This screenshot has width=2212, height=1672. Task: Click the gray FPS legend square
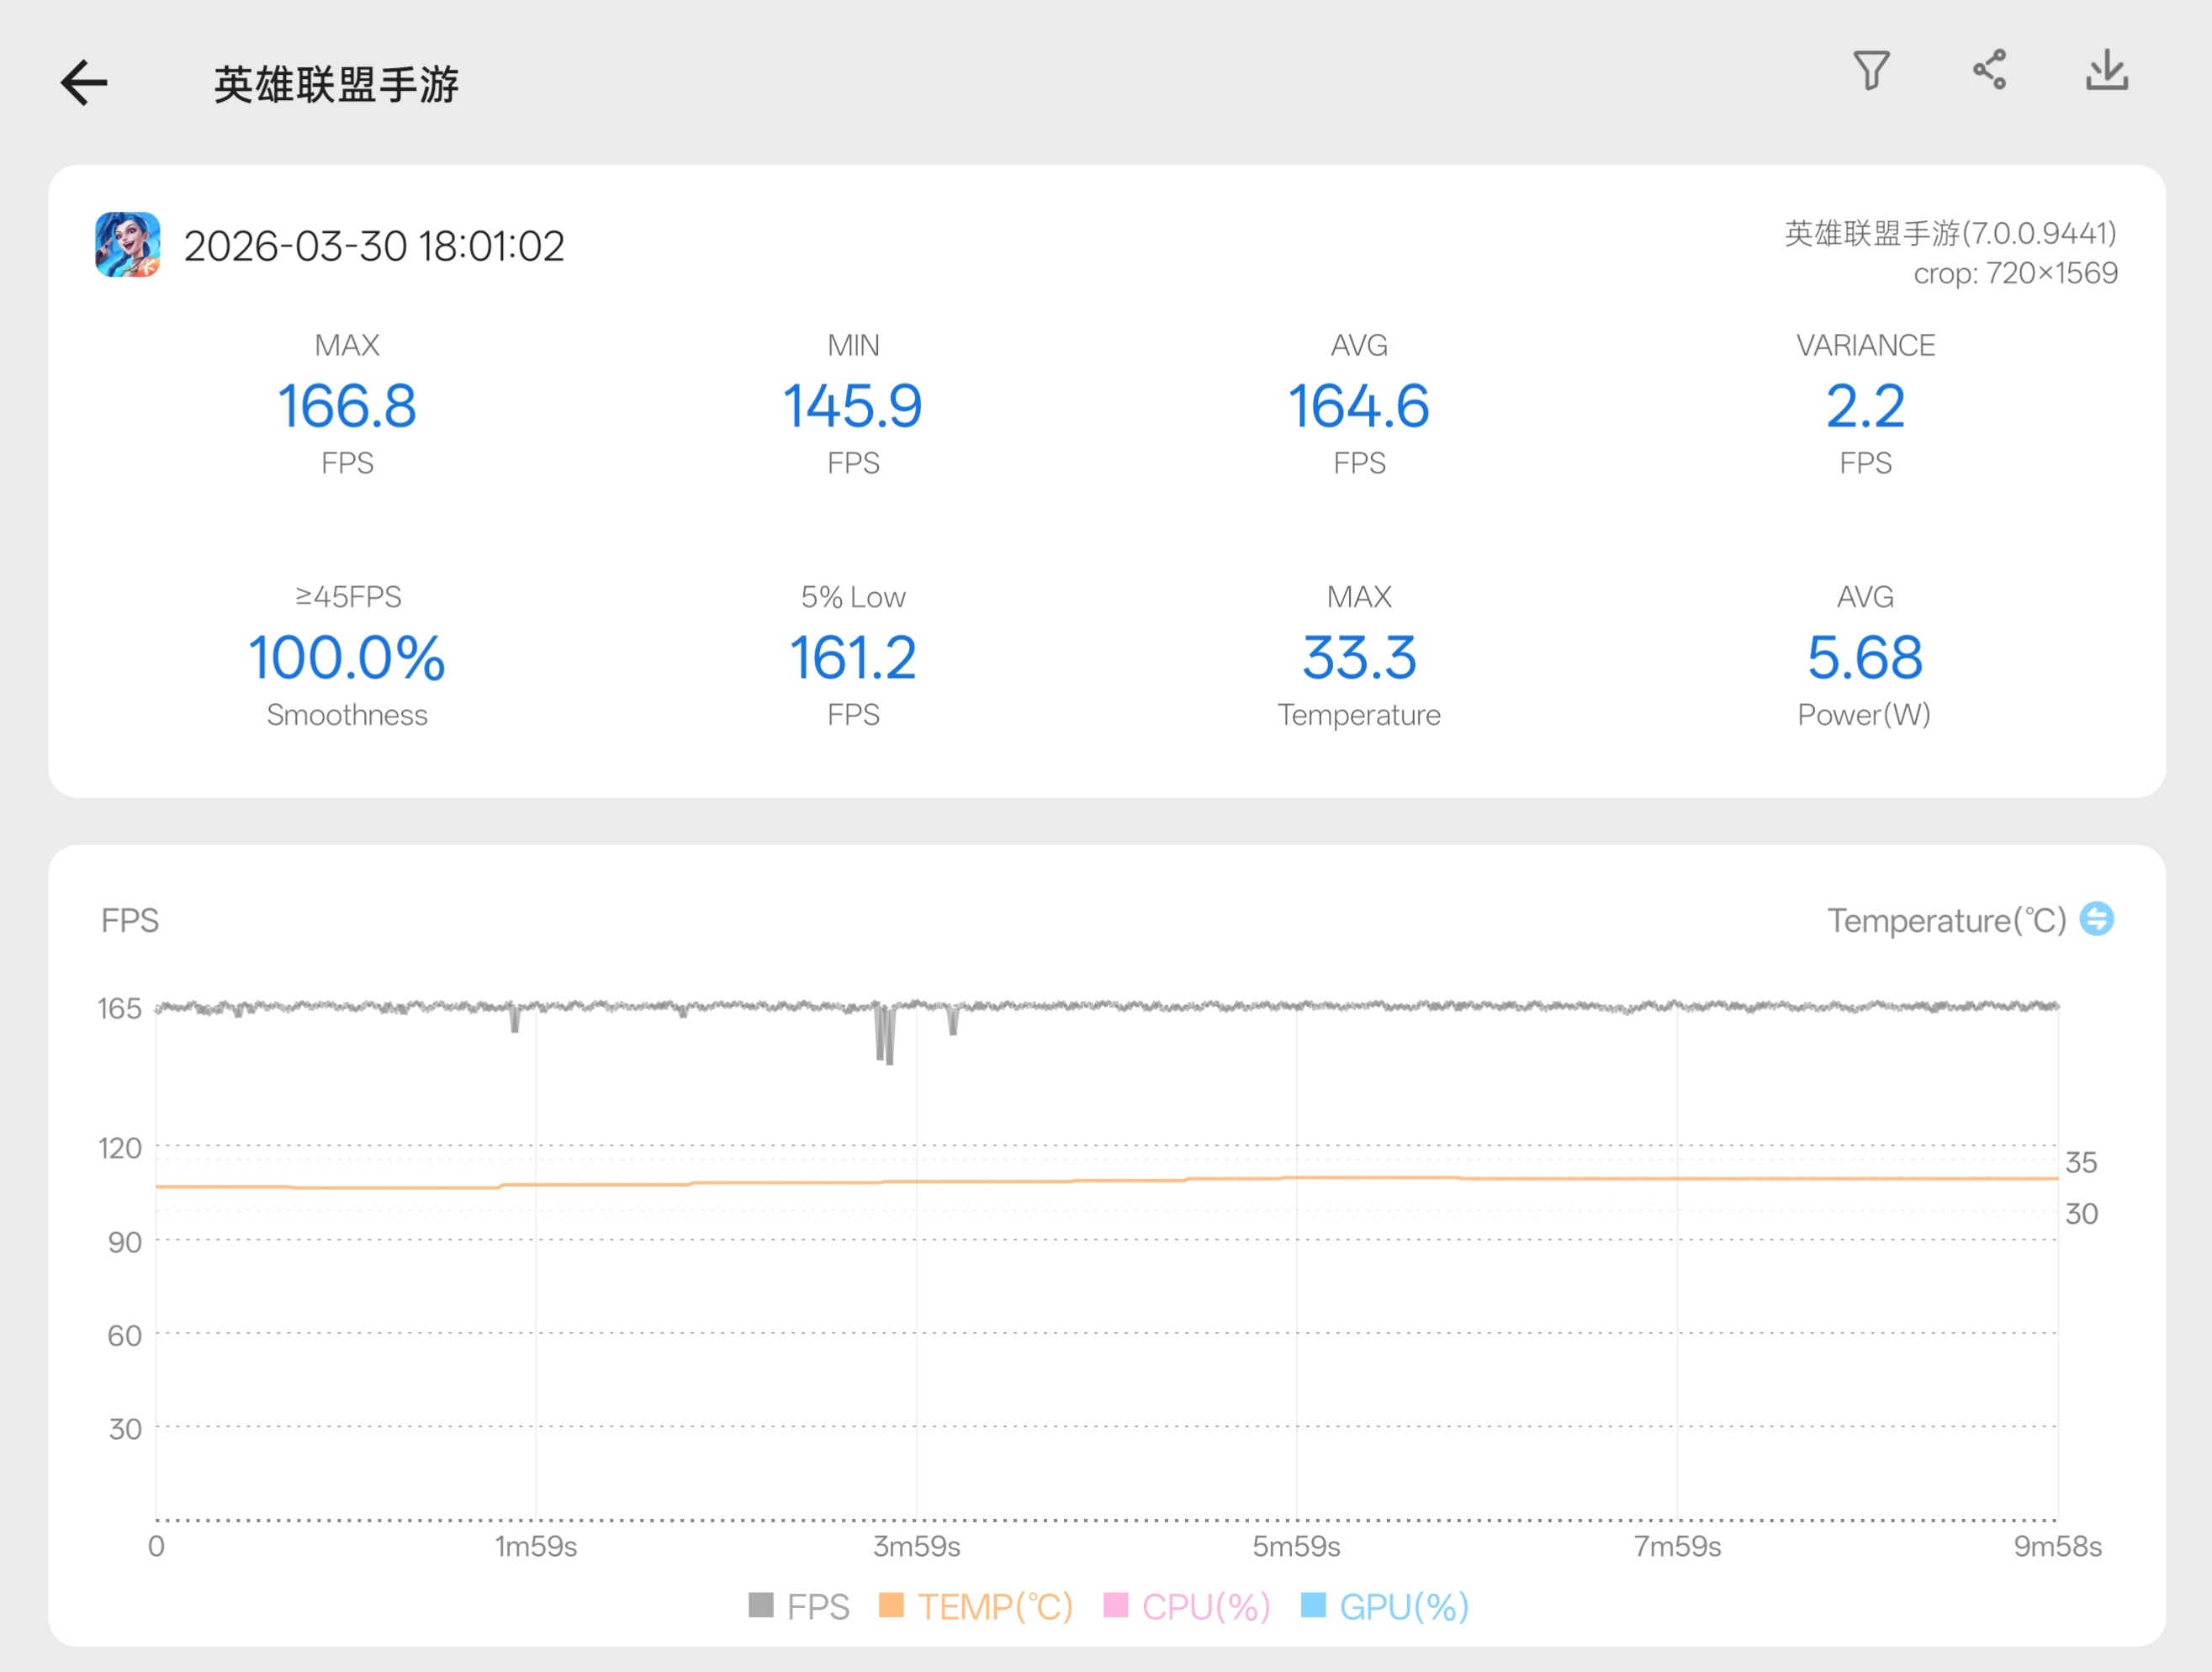(x=761, y=1605)
